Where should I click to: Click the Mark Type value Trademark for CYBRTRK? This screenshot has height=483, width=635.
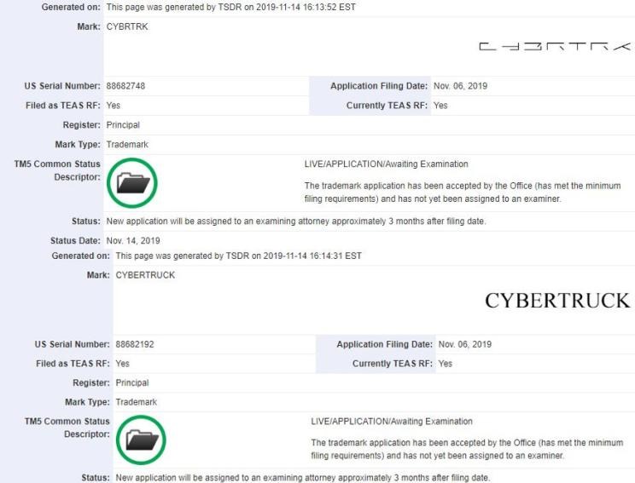pos(127,144)
